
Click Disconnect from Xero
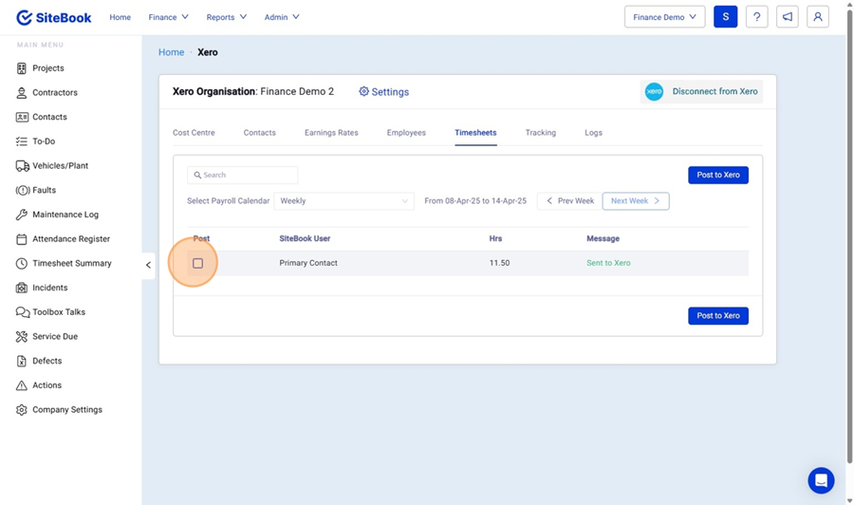tap(702, 92)
